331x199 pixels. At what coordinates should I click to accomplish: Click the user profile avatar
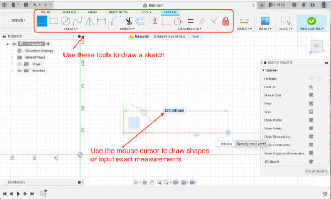point(324,5)
